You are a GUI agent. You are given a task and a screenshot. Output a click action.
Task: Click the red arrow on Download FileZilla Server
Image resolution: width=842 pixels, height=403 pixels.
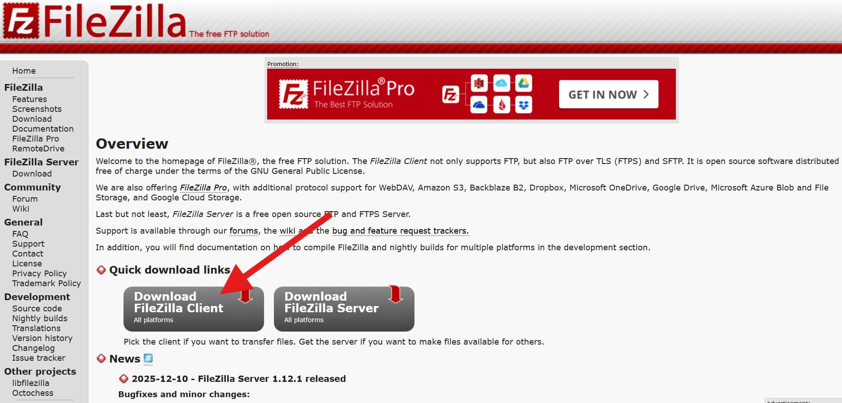(x=396, y=294)
